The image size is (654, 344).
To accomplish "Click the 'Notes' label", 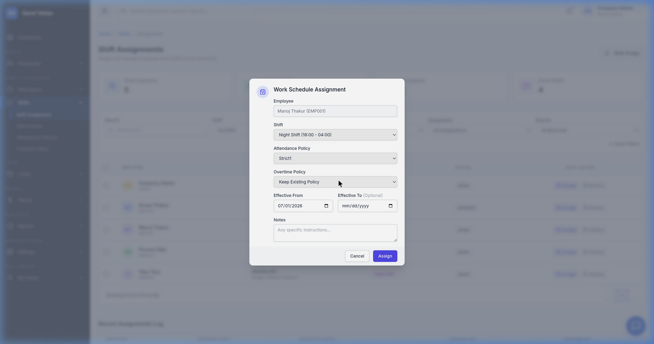I will click(x=280, y=220).
